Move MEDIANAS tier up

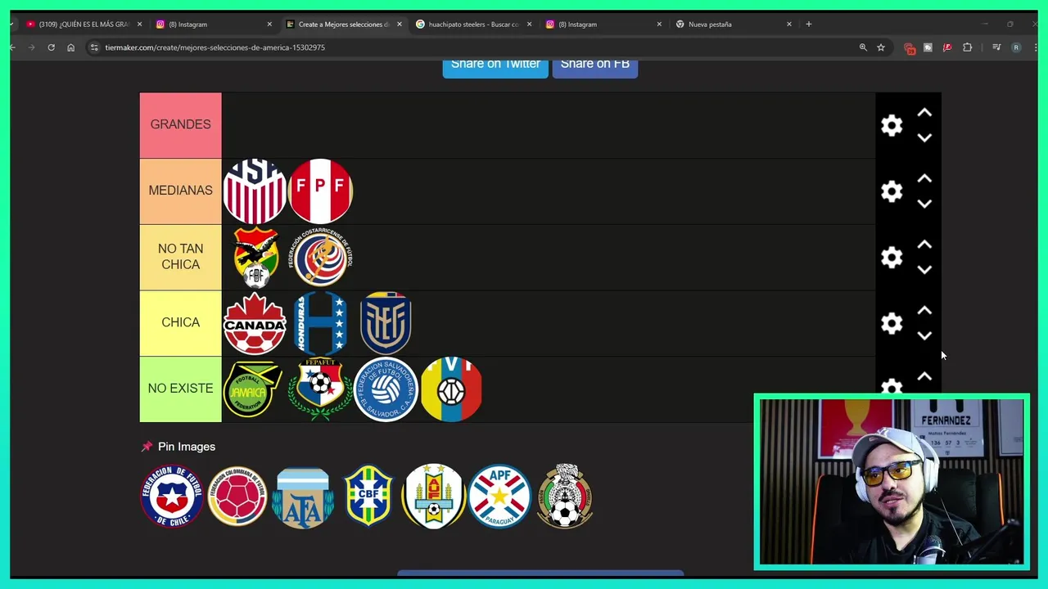click(924, 178)
